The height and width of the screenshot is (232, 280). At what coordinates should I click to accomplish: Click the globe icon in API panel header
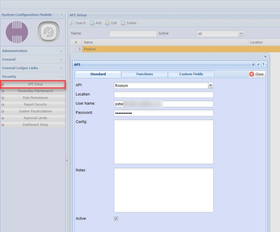[x=254, y=64]
